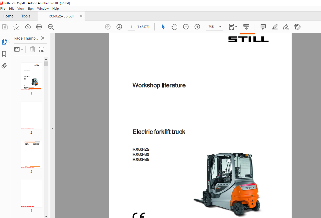Select the Highlight text pen tool

[275, 27]
